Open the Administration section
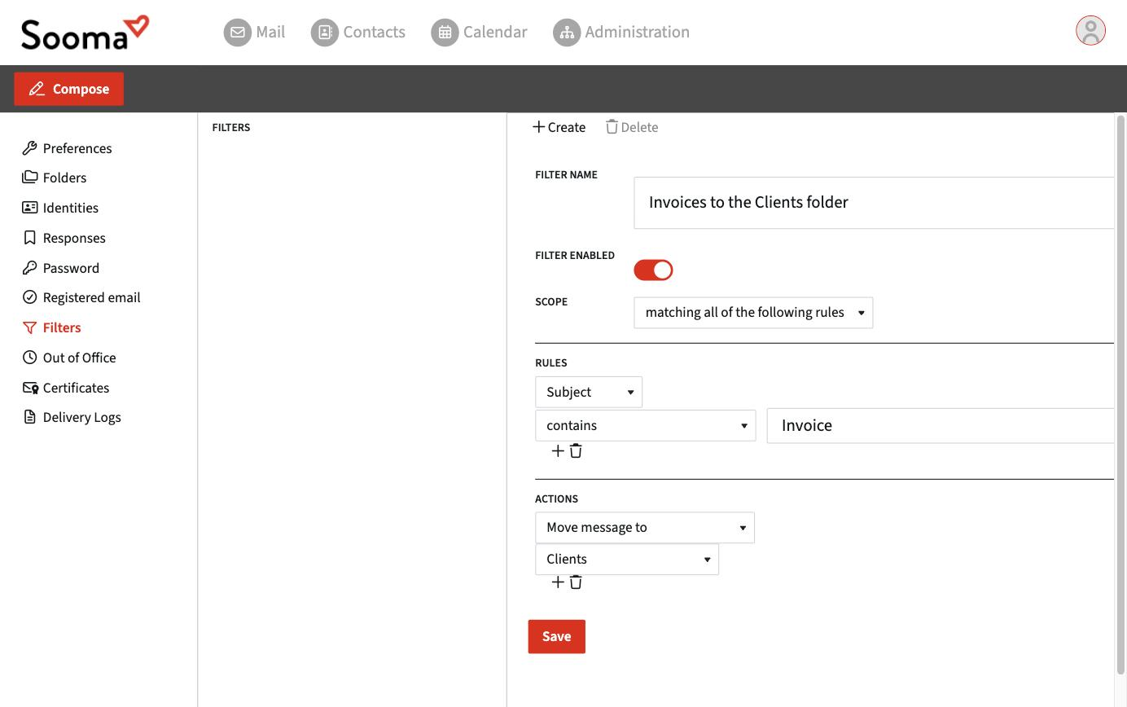The height and width of the screenshot is (707, 1127). (x=621, y=32)
